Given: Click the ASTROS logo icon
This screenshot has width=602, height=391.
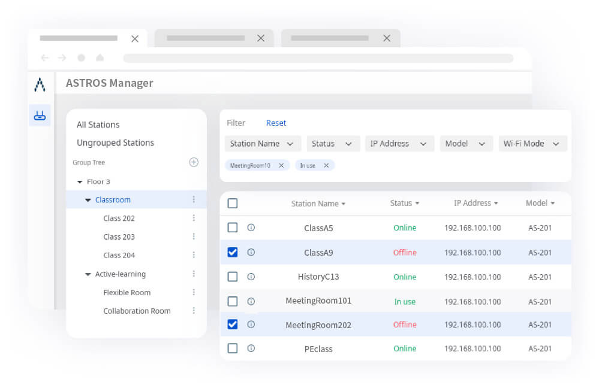Looking at the screenshot, I should coord(40,84).
